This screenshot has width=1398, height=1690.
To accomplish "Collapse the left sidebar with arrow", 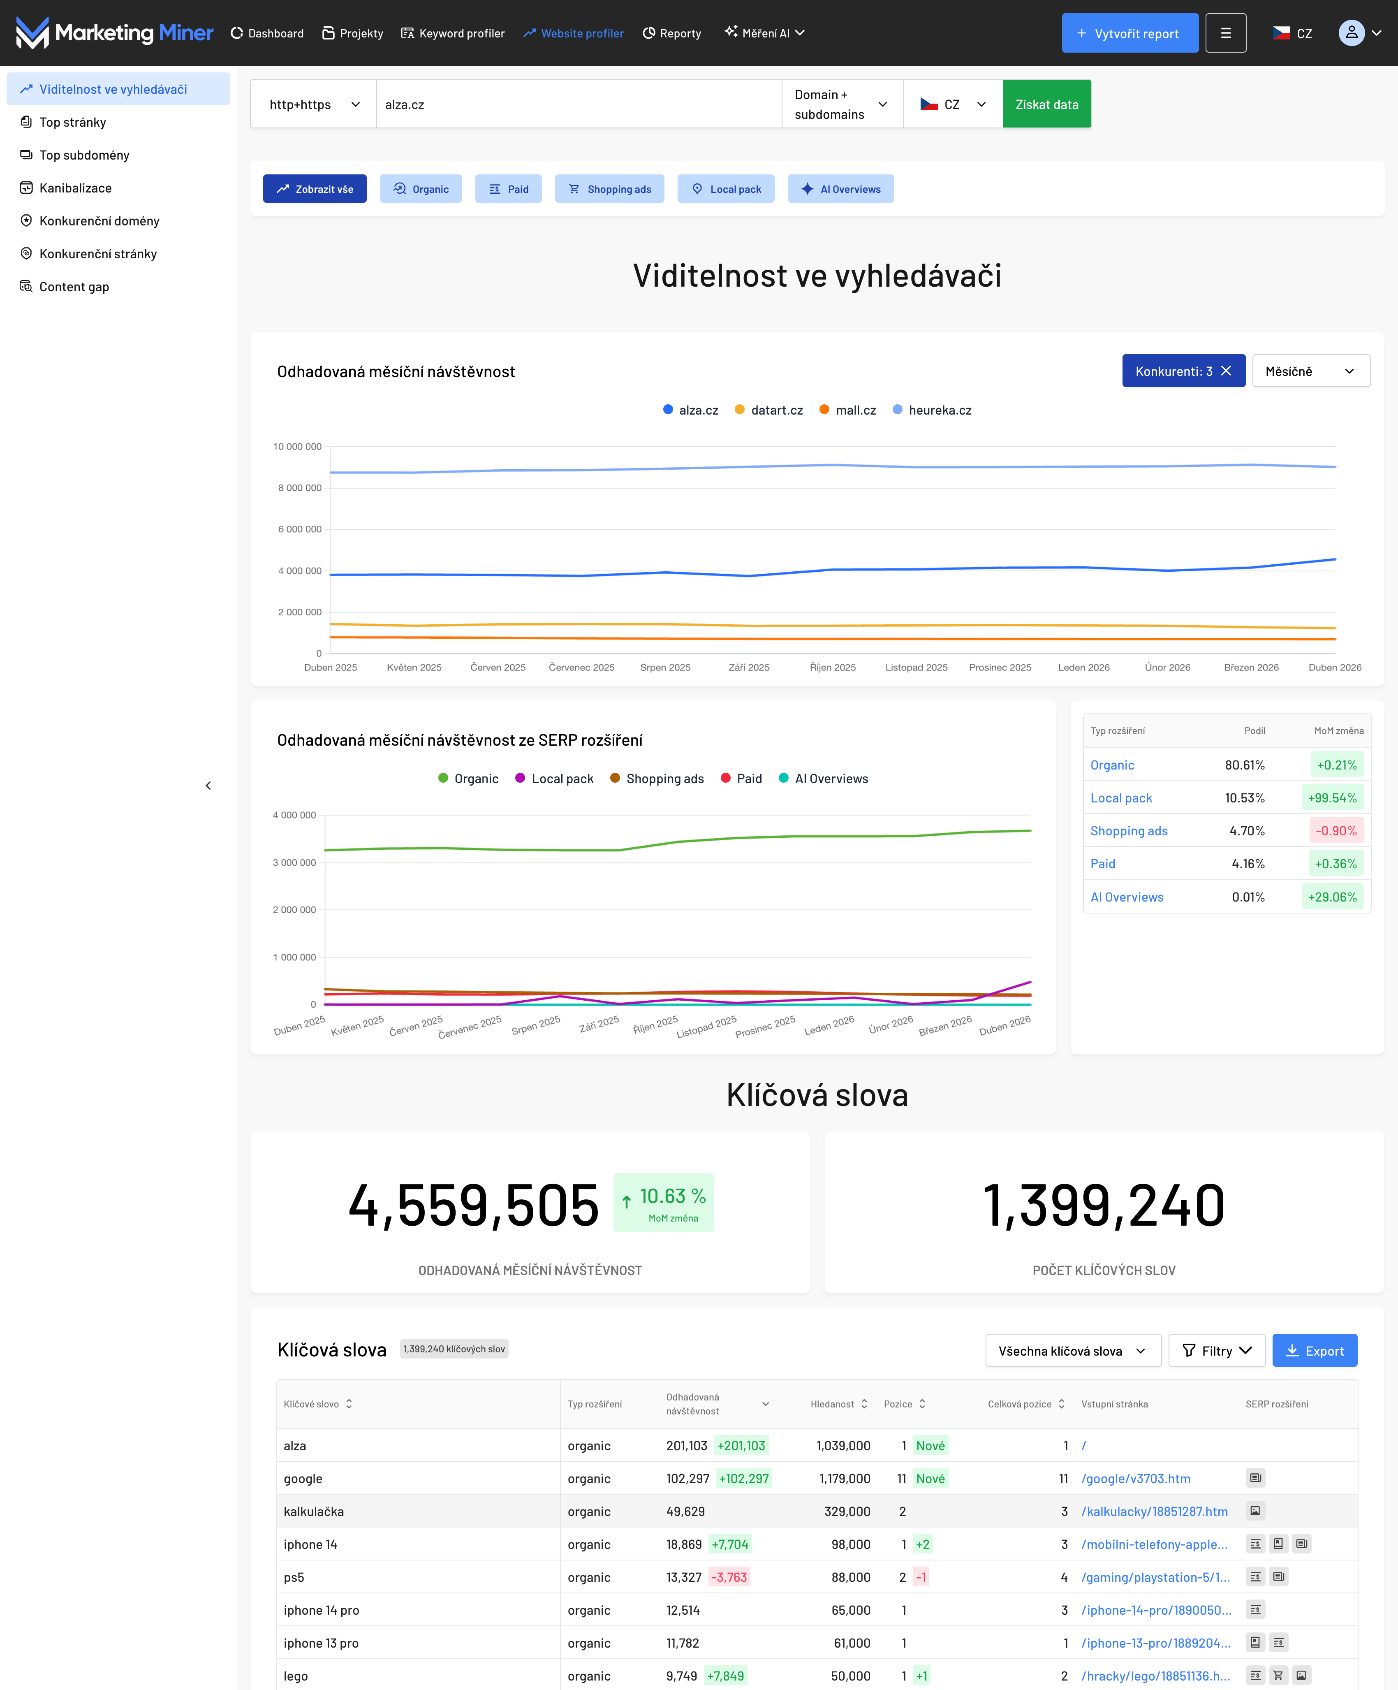I will pyautogui.click(x=208, y=786).
